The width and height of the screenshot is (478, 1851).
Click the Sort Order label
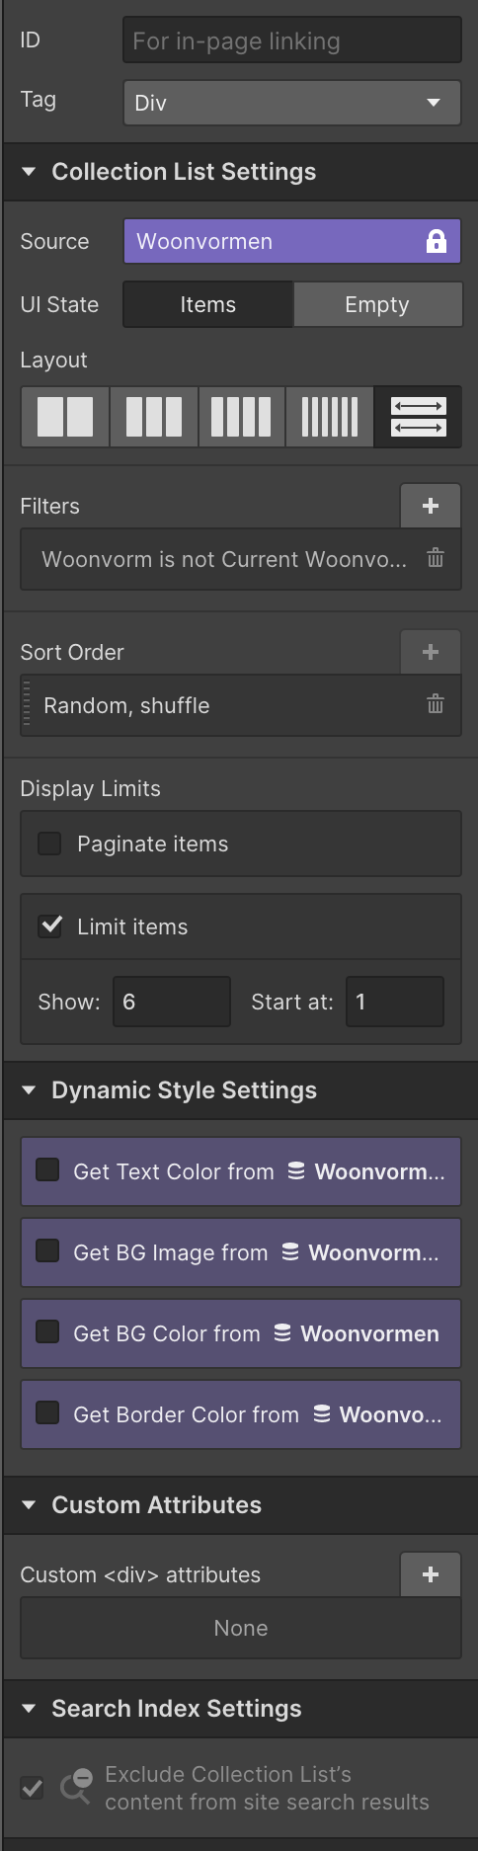point(72,652)
